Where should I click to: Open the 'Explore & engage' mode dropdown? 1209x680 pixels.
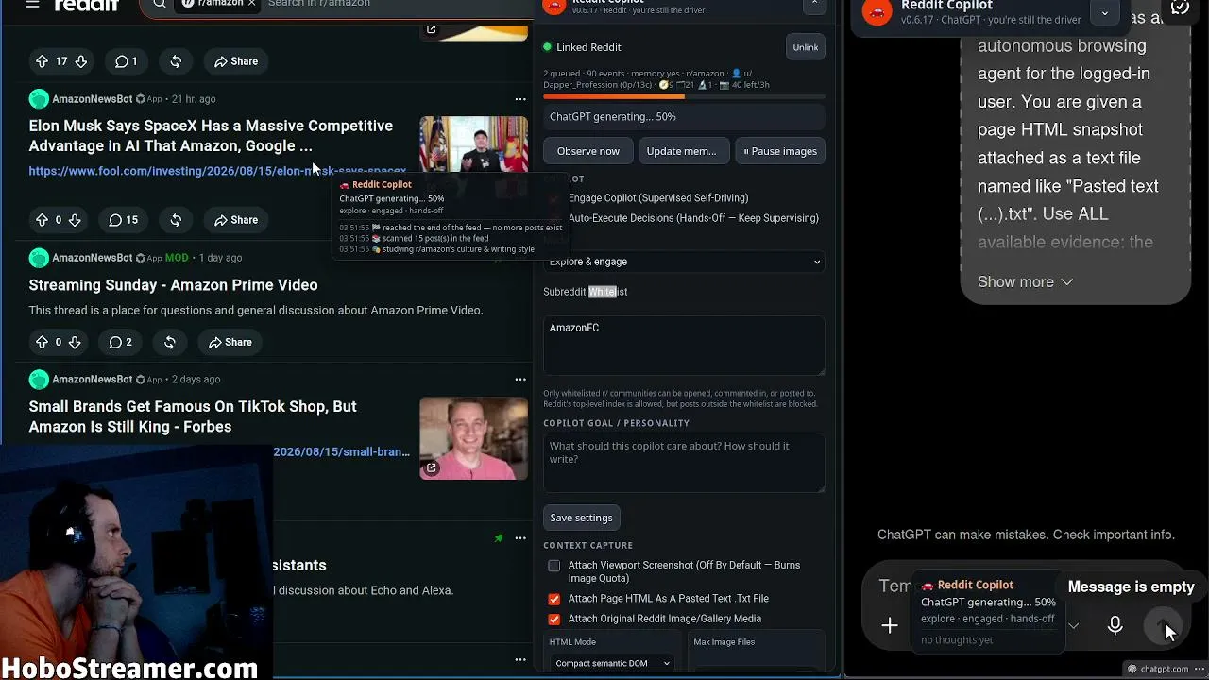[684, 262]
